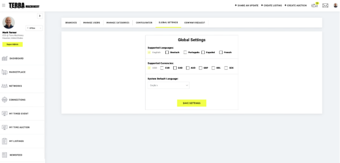This screenshot has width=340, height=163.
Task: Click the Create Listing link
Action: [x=272, y=6]
